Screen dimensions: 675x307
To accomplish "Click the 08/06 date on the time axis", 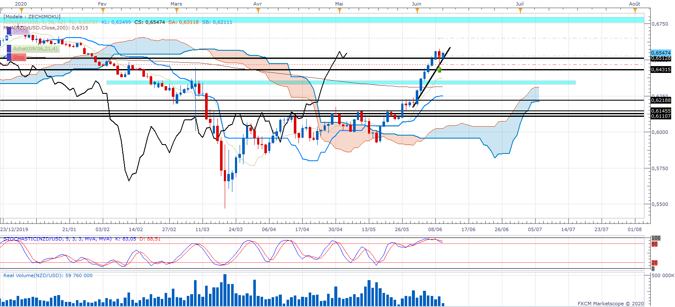I will point(435,229).
